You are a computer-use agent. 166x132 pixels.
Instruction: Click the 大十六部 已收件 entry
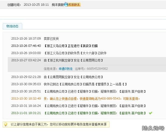click(x=75, y=53)
